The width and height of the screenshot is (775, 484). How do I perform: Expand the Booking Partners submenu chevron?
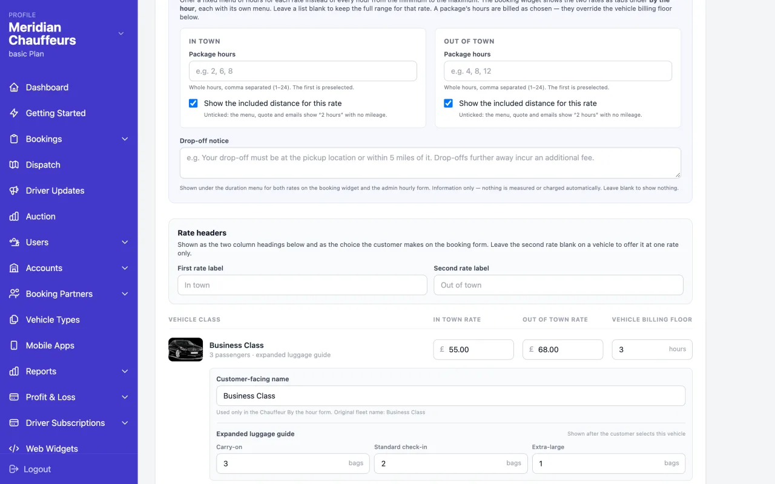click(x=125, y=294)
